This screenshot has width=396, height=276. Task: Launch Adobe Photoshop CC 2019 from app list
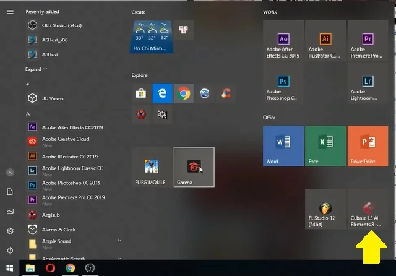click(x=73, y=186)
